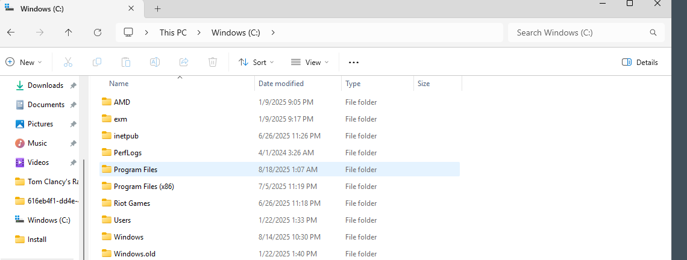Image resolution: width=687 pixels, height=260 pixels.
Task: Open Pictures in the sidebar
Action: (40, 124)
